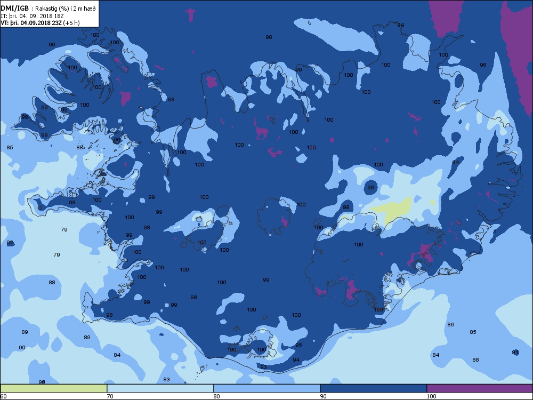533x400 pixels.
Task: Click the '93' humidity value on the map
Action: [263, 367]
